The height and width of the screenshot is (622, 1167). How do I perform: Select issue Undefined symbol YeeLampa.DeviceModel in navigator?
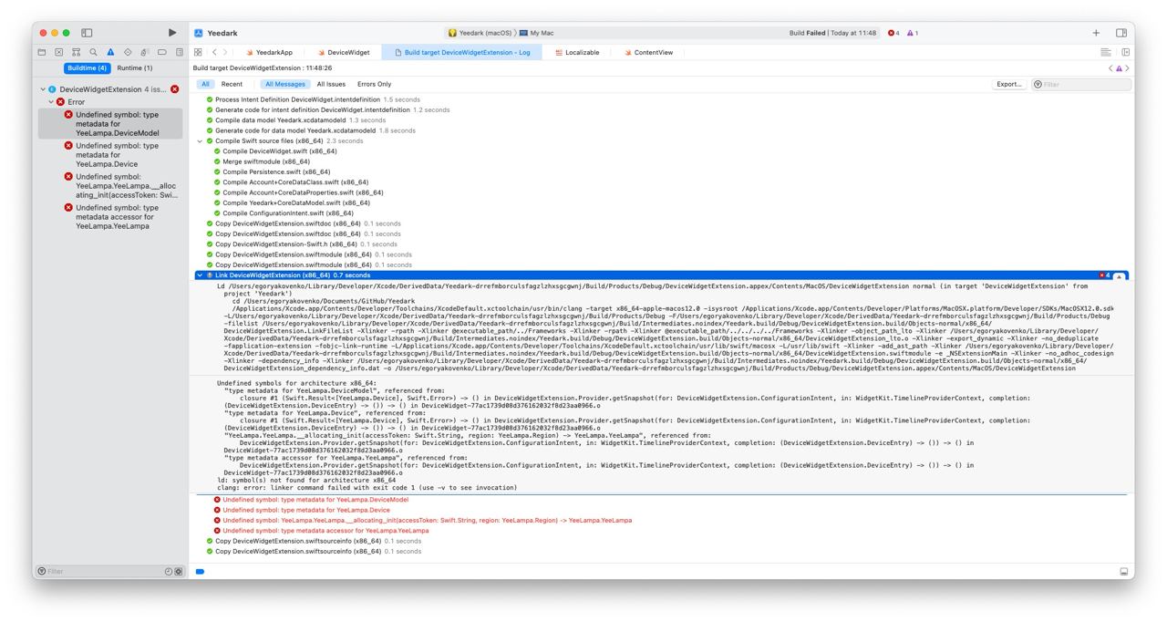tap(110, 124)
